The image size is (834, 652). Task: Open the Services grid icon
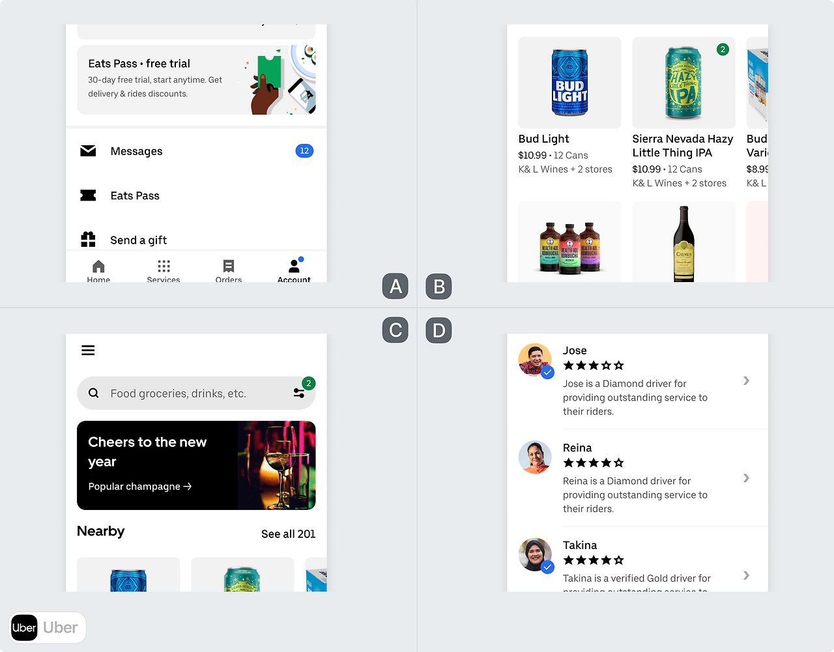(164, 266)
